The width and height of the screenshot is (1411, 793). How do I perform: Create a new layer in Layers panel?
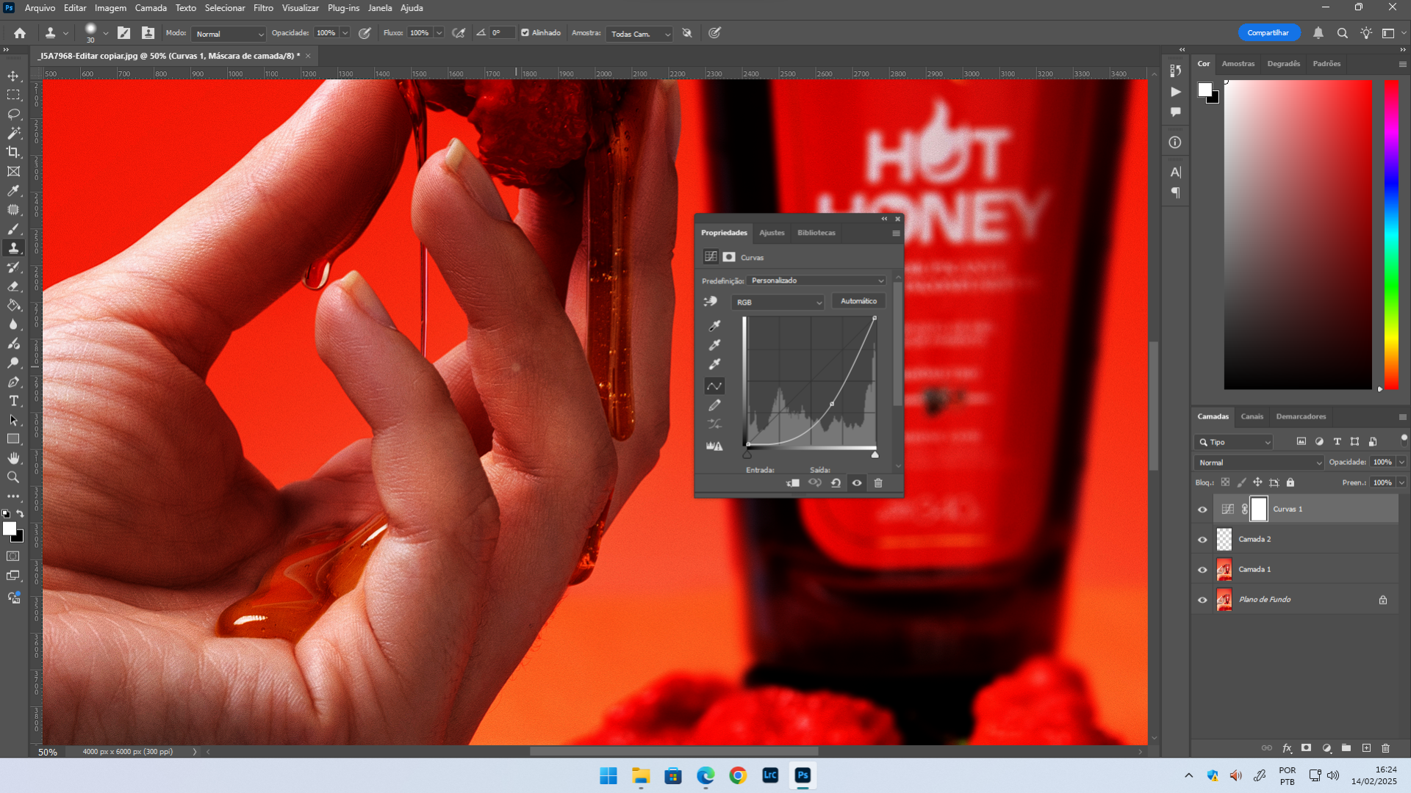coord(1366,748)
